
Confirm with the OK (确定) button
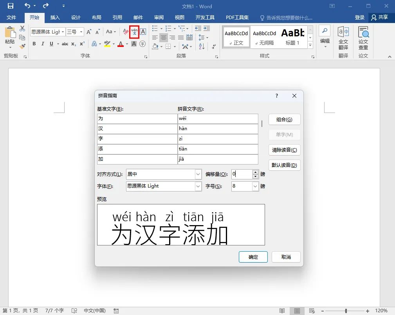click(x=253, y=257)
